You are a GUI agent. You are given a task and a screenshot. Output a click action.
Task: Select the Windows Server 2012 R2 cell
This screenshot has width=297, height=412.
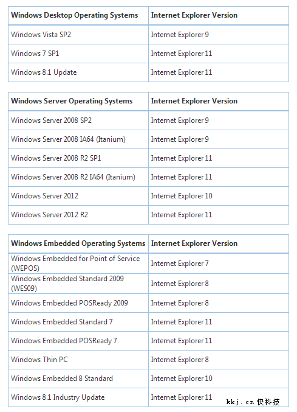pyautogui.click(x=78, y=215)
